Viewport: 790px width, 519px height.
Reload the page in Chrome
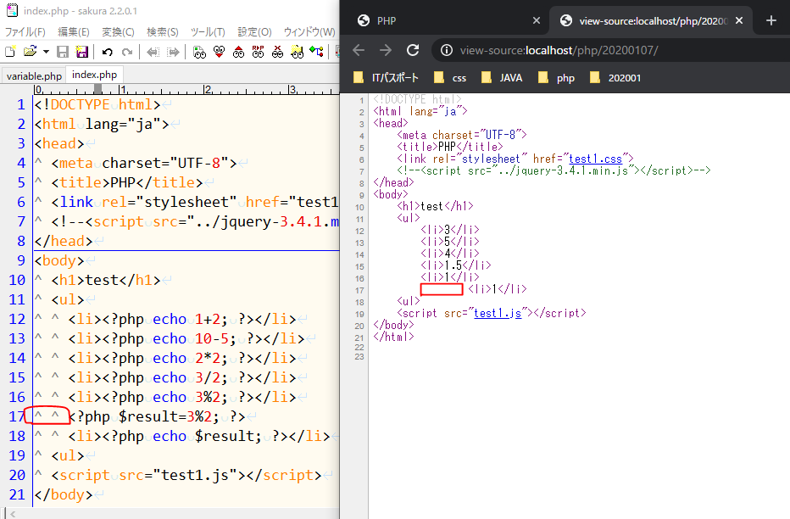pyautogui.click(x=413, y=51)
